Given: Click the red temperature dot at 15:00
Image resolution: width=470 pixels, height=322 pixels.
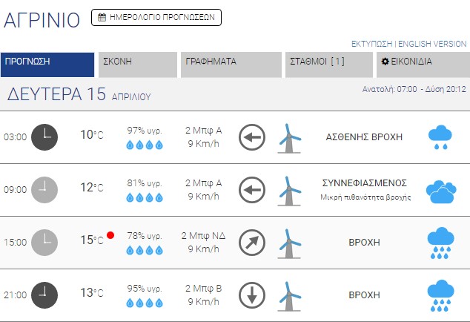Looking at the screenshot, I should 110,235.
